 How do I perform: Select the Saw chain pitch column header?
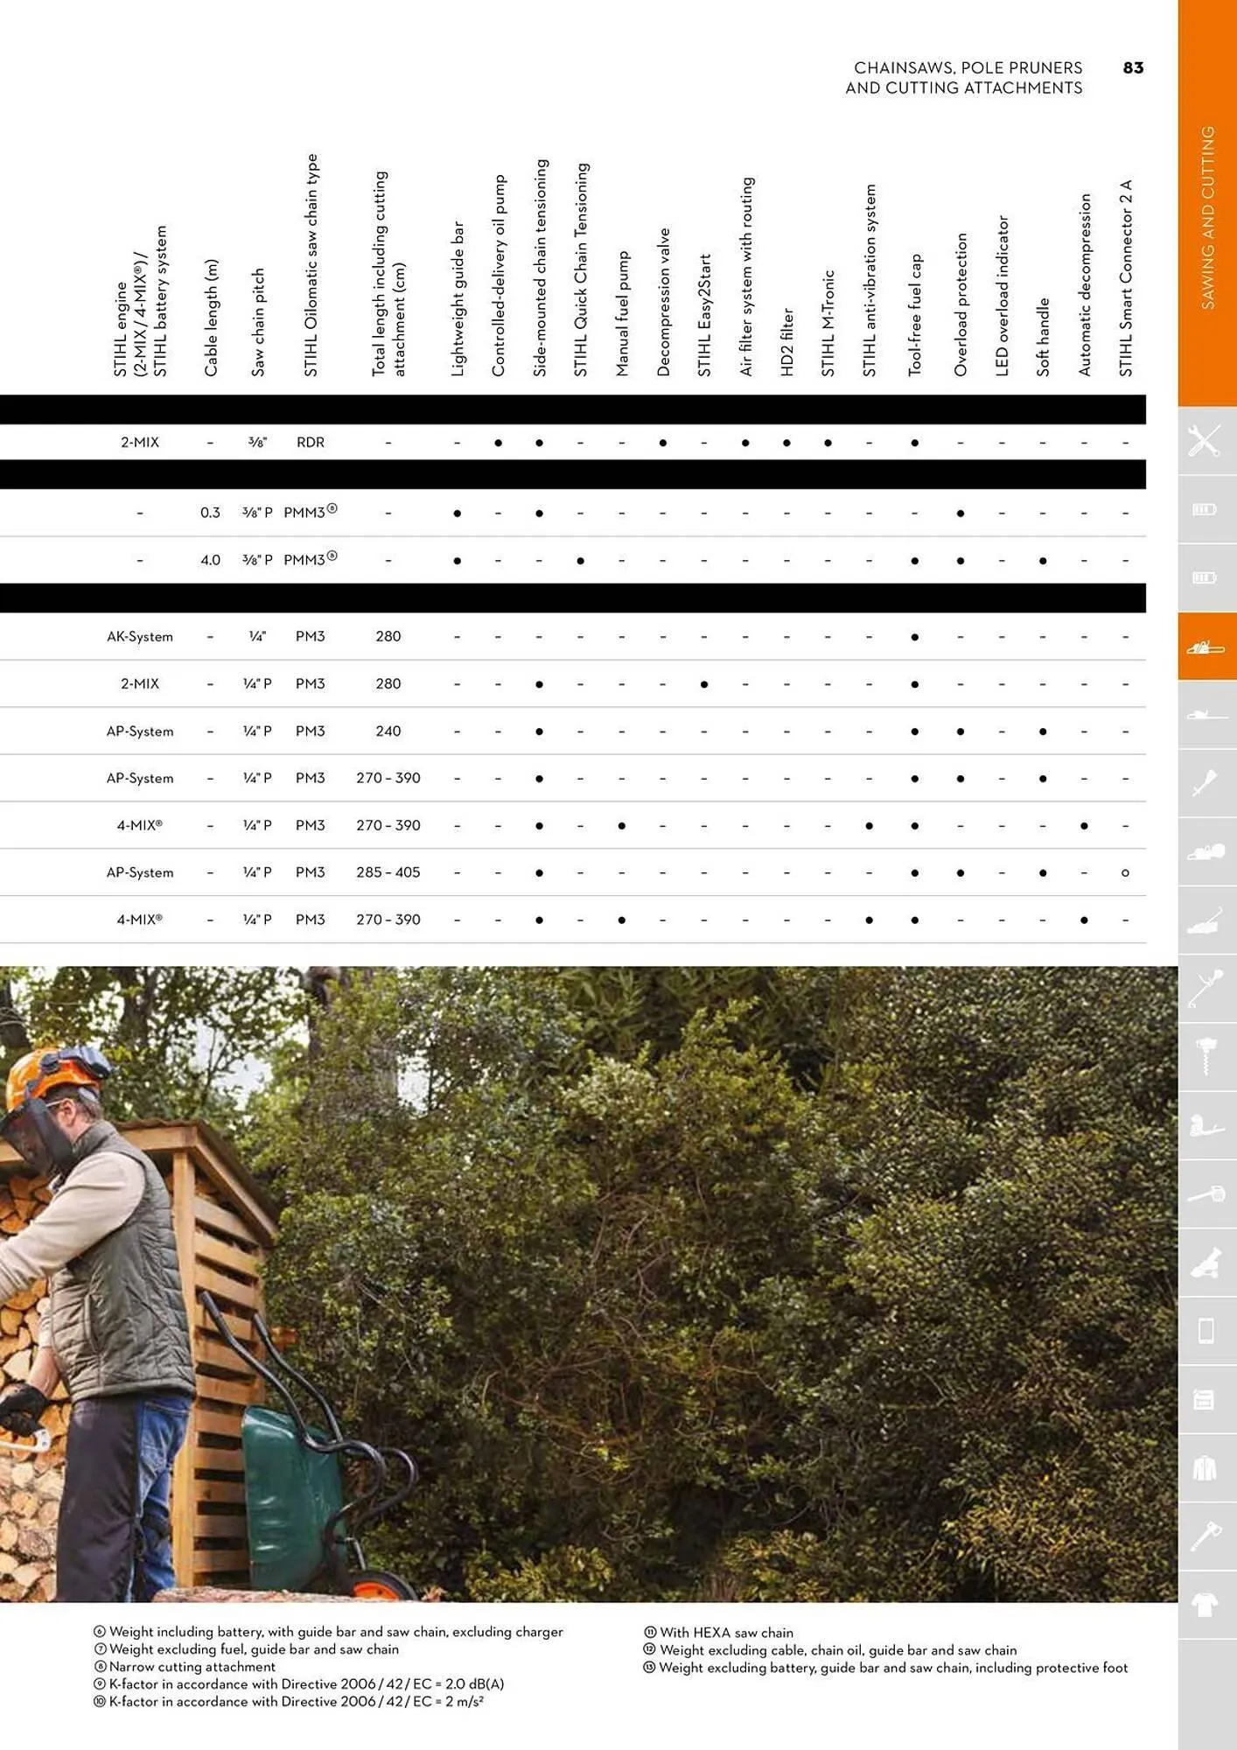pos(258,323)
